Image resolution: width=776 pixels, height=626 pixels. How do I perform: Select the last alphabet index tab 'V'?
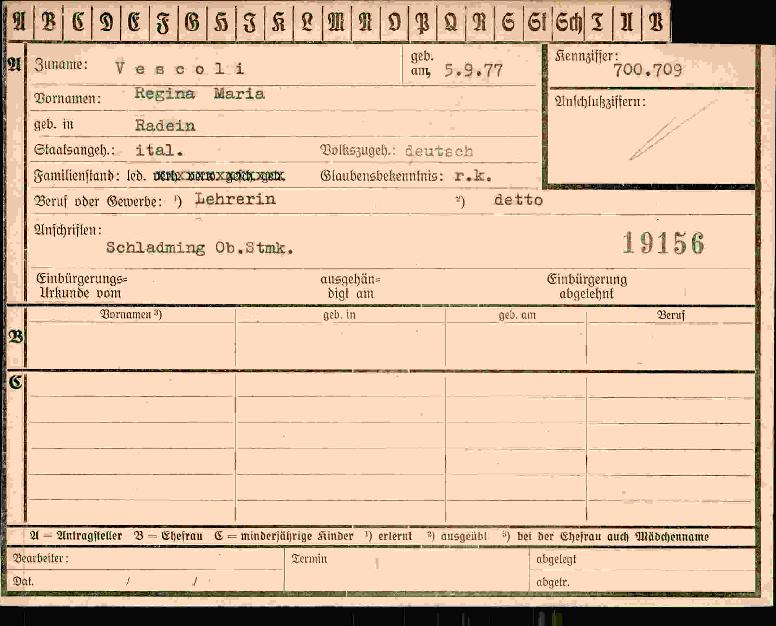coord(656,22)
